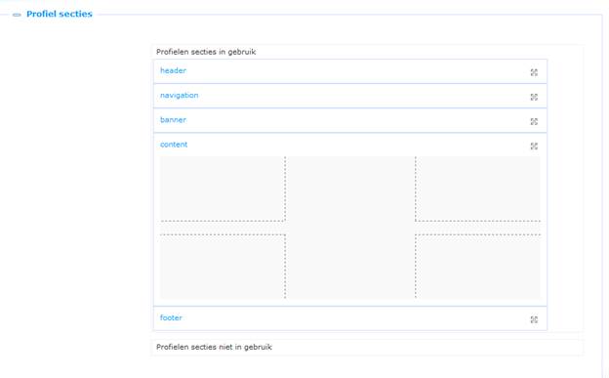Click the move icon for content
This screenshot has height=378, width=609.
click(x=534, y=146)
